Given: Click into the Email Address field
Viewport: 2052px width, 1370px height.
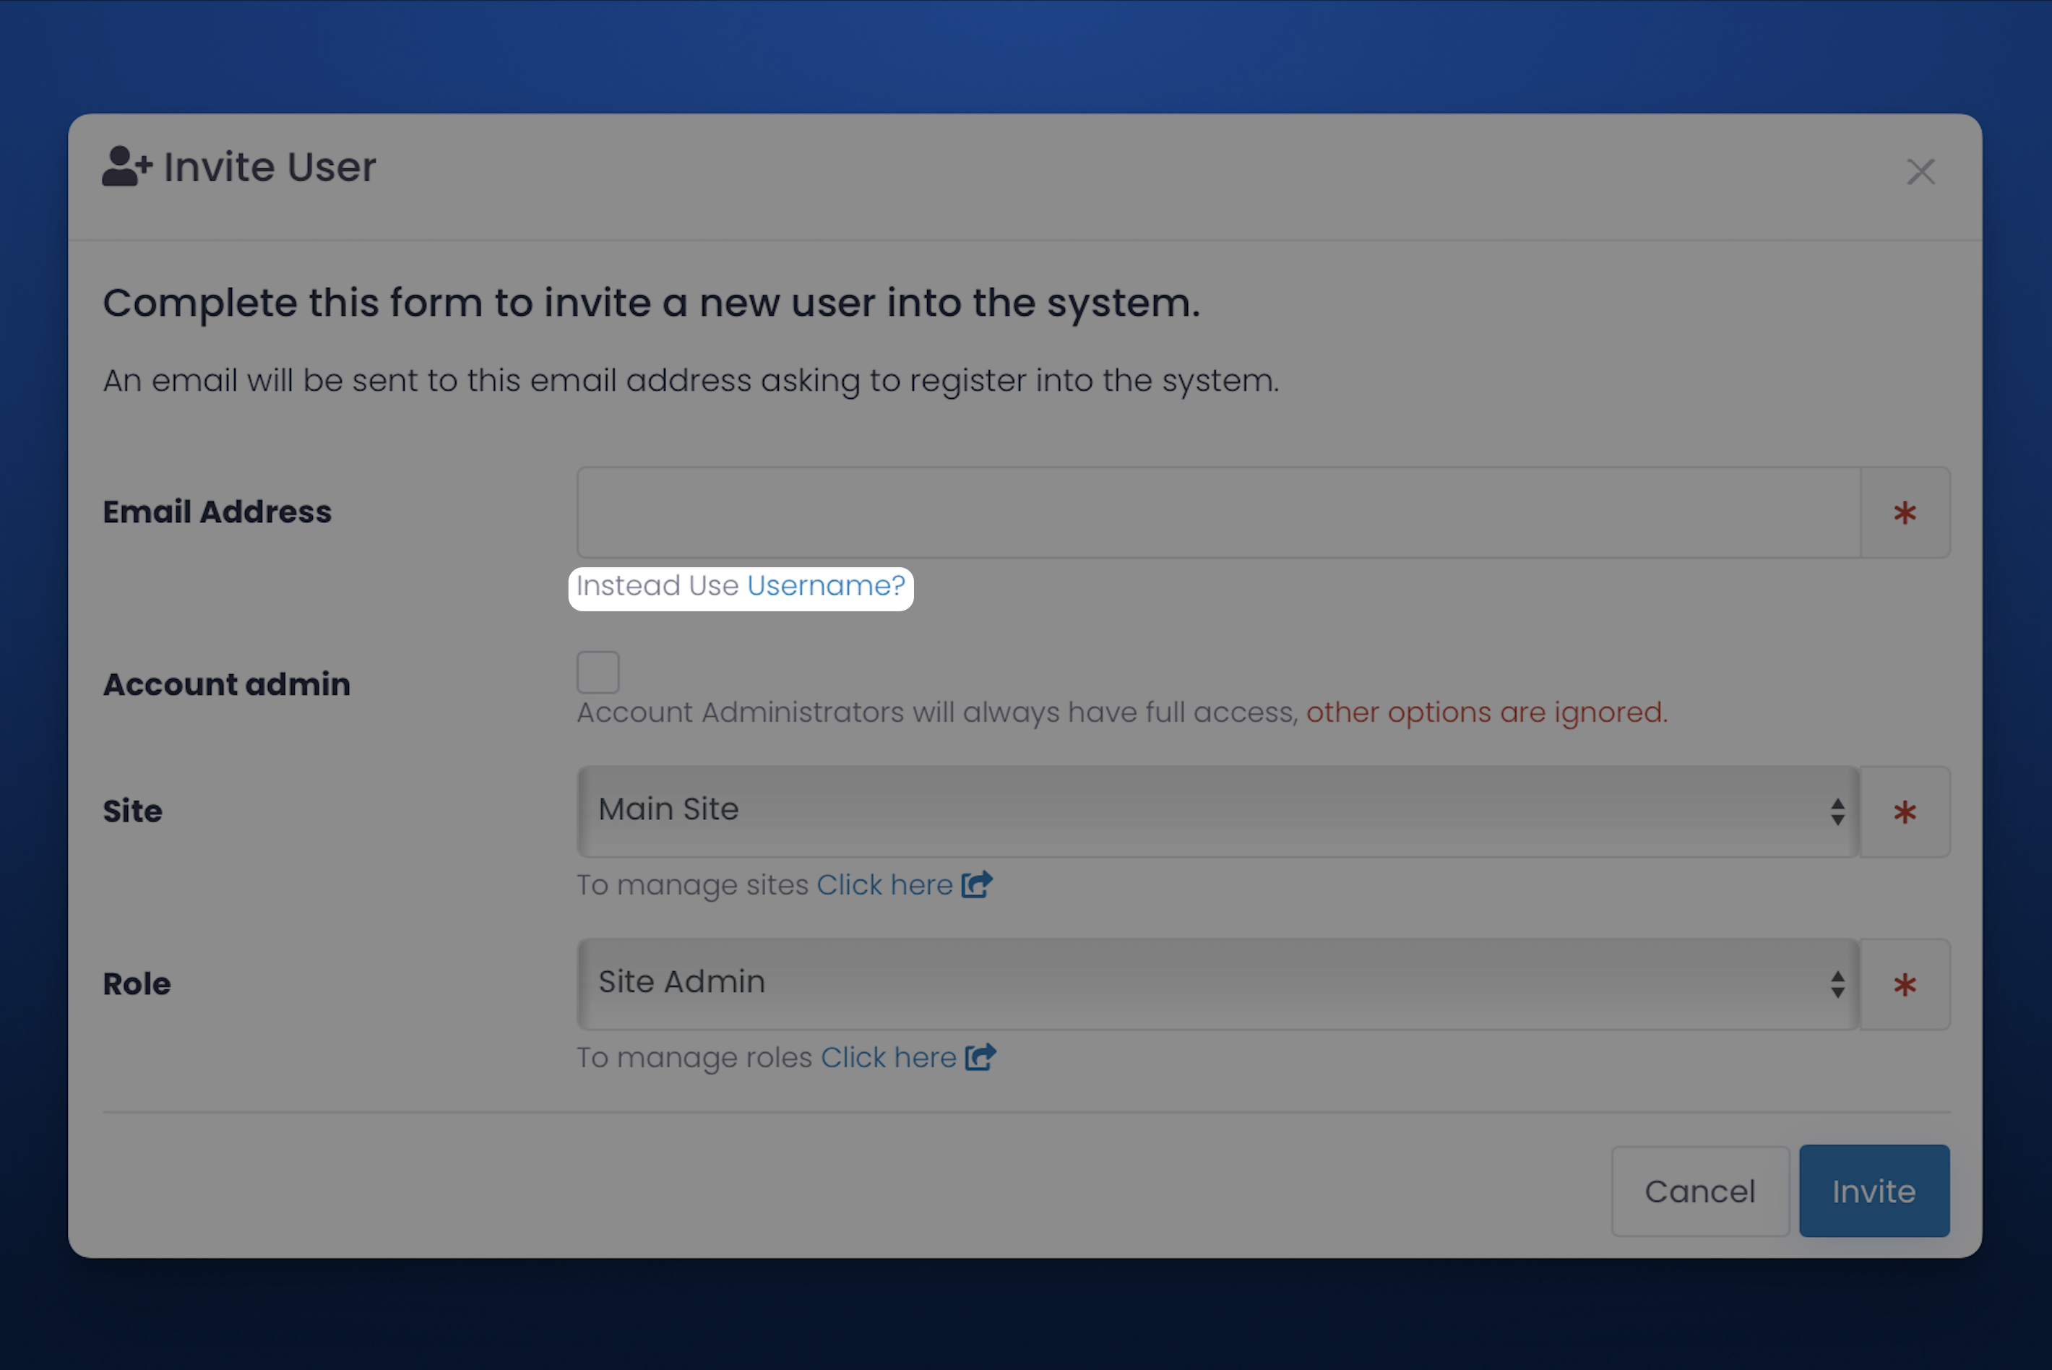Looking at the screenshot, I should point(1217,513).
